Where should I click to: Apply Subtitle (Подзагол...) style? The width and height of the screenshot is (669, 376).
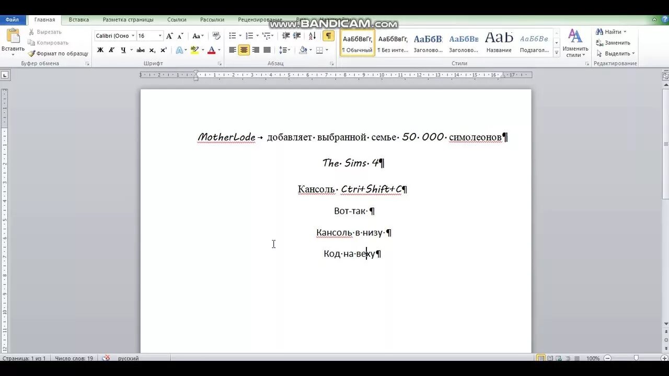pos(534,43)
